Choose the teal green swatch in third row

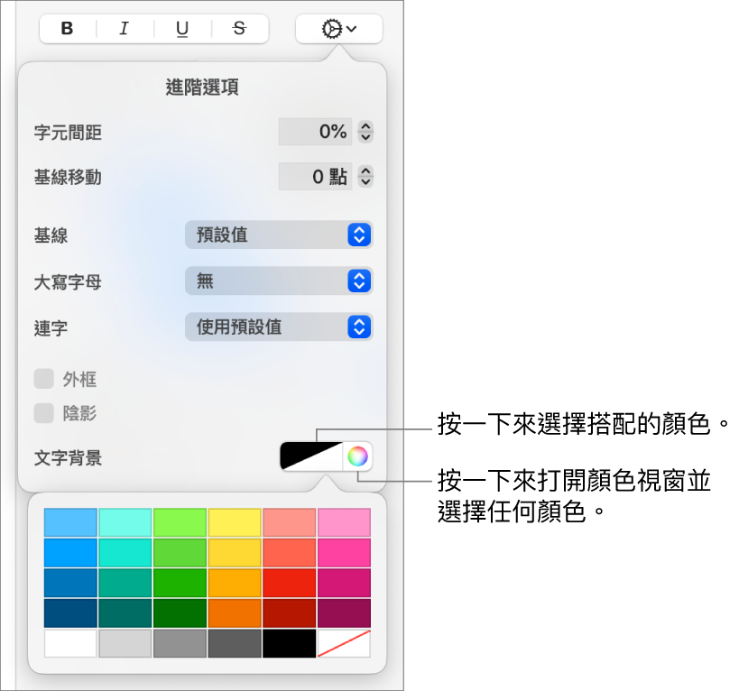(125, 583)
